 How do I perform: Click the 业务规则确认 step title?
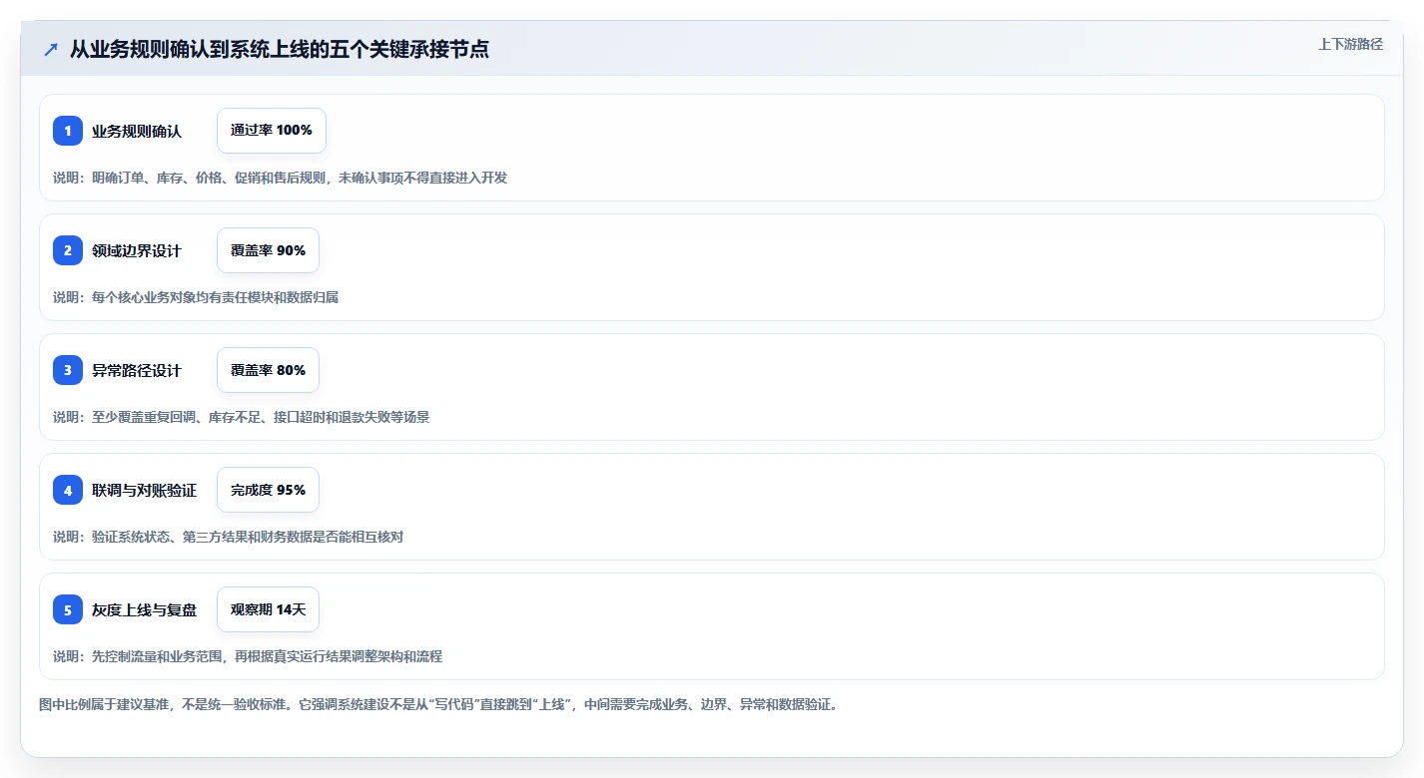pos(137,131)
